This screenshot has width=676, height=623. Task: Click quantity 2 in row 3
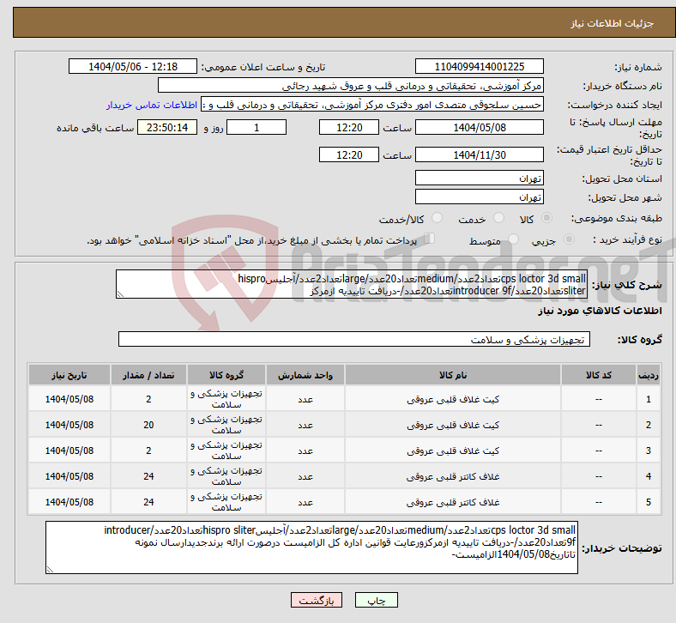tap(148, 451)
